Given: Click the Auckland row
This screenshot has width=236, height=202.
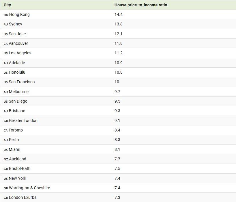Looking at the screenshot, I should pos(18,159).
